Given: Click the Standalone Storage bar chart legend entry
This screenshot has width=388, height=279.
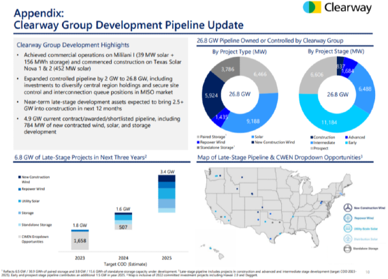Looking at the screenshot, I should pos(35,225).
